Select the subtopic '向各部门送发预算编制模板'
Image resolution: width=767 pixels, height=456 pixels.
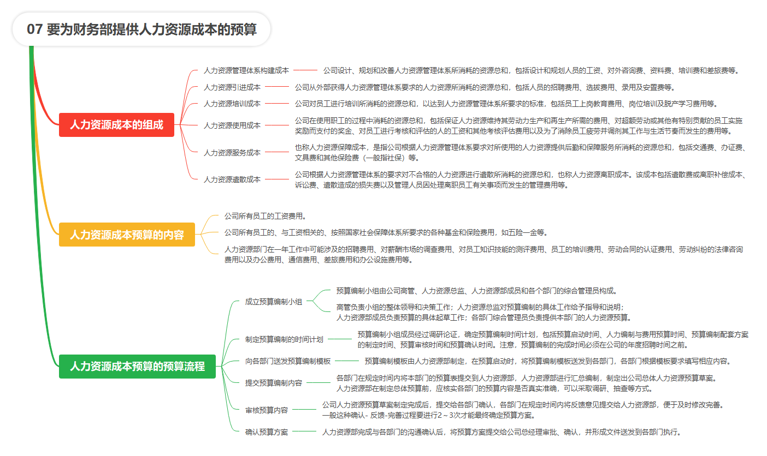click(x=287, y=361)
